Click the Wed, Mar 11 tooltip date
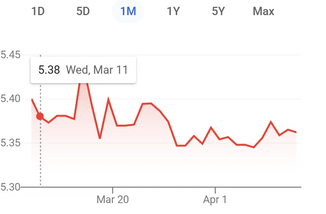This screenshot has width=326, height=214. tap(97, 70)
